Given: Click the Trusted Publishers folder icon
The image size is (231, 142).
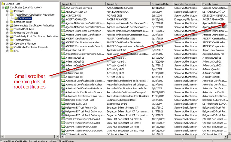Looking at the screenshot, I should click(11, 29).
